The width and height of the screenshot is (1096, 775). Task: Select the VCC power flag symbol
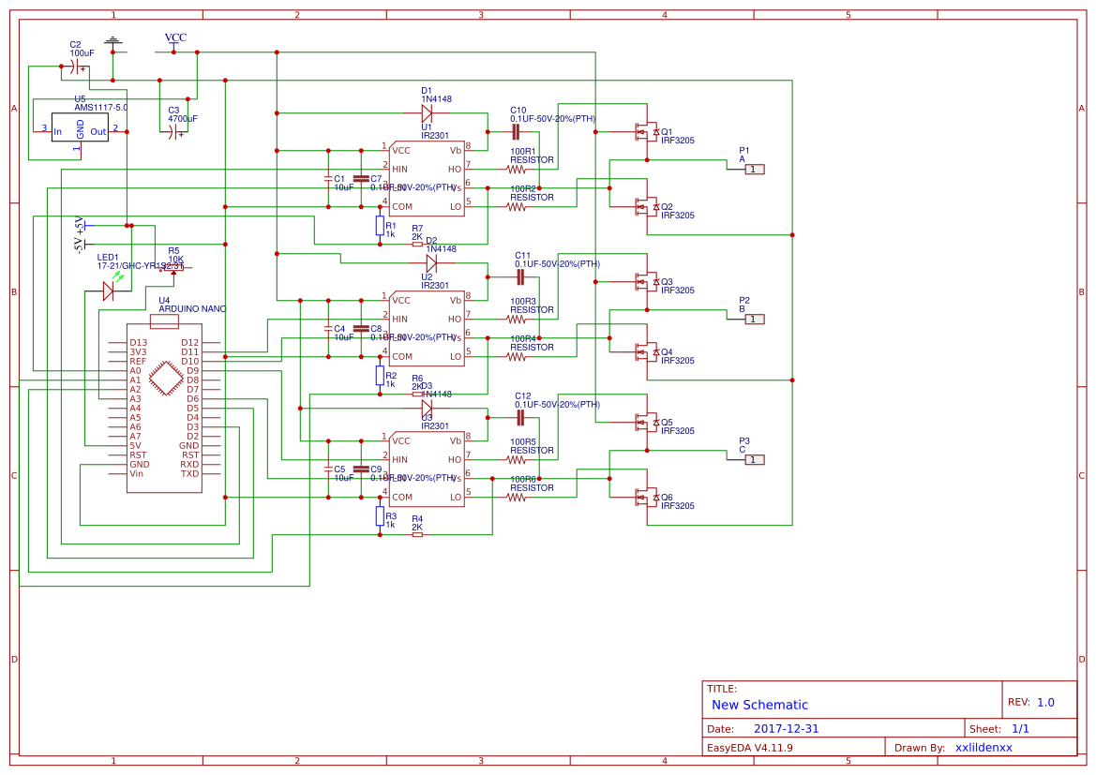(x=173, y=37)
